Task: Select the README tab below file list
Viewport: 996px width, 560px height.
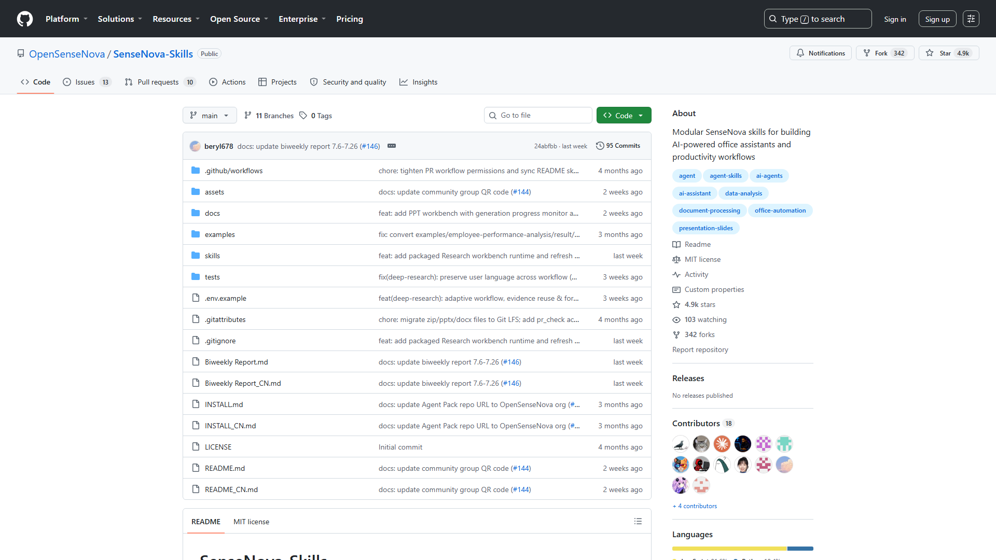Action: (206, 522)
